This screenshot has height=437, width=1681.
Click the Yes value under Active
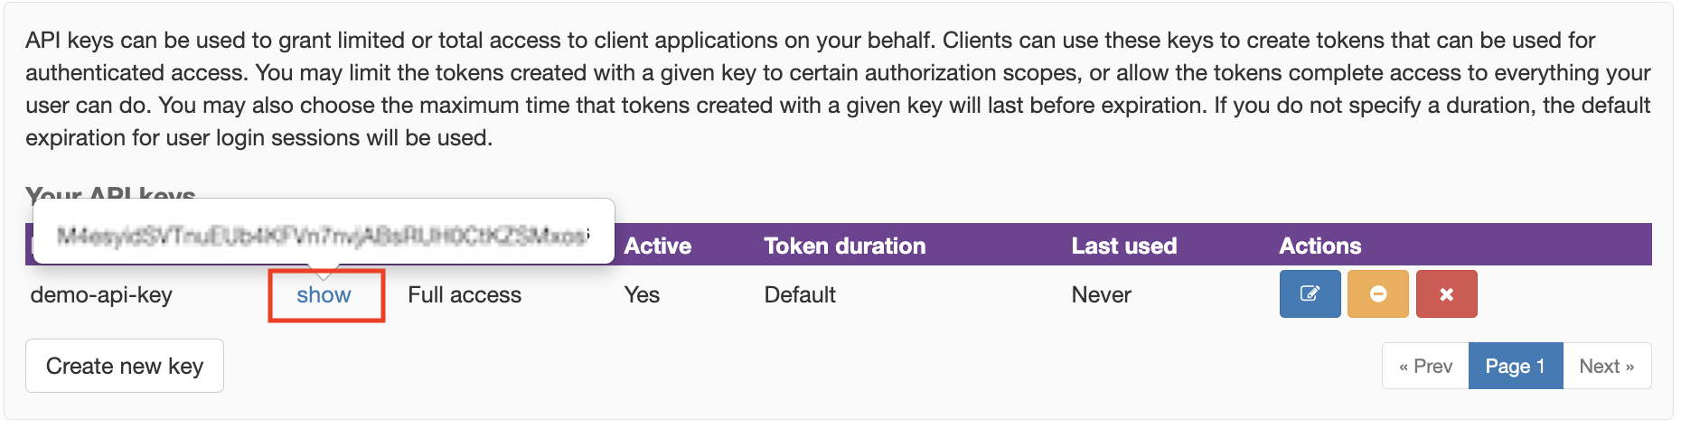click(642, 295)
